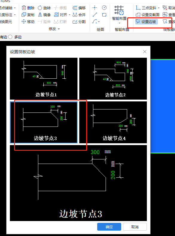Choose slope node 4 thumbnail (边坡节点4)
This screenshot has width=175, height=236.
click(x=113, y=122)
